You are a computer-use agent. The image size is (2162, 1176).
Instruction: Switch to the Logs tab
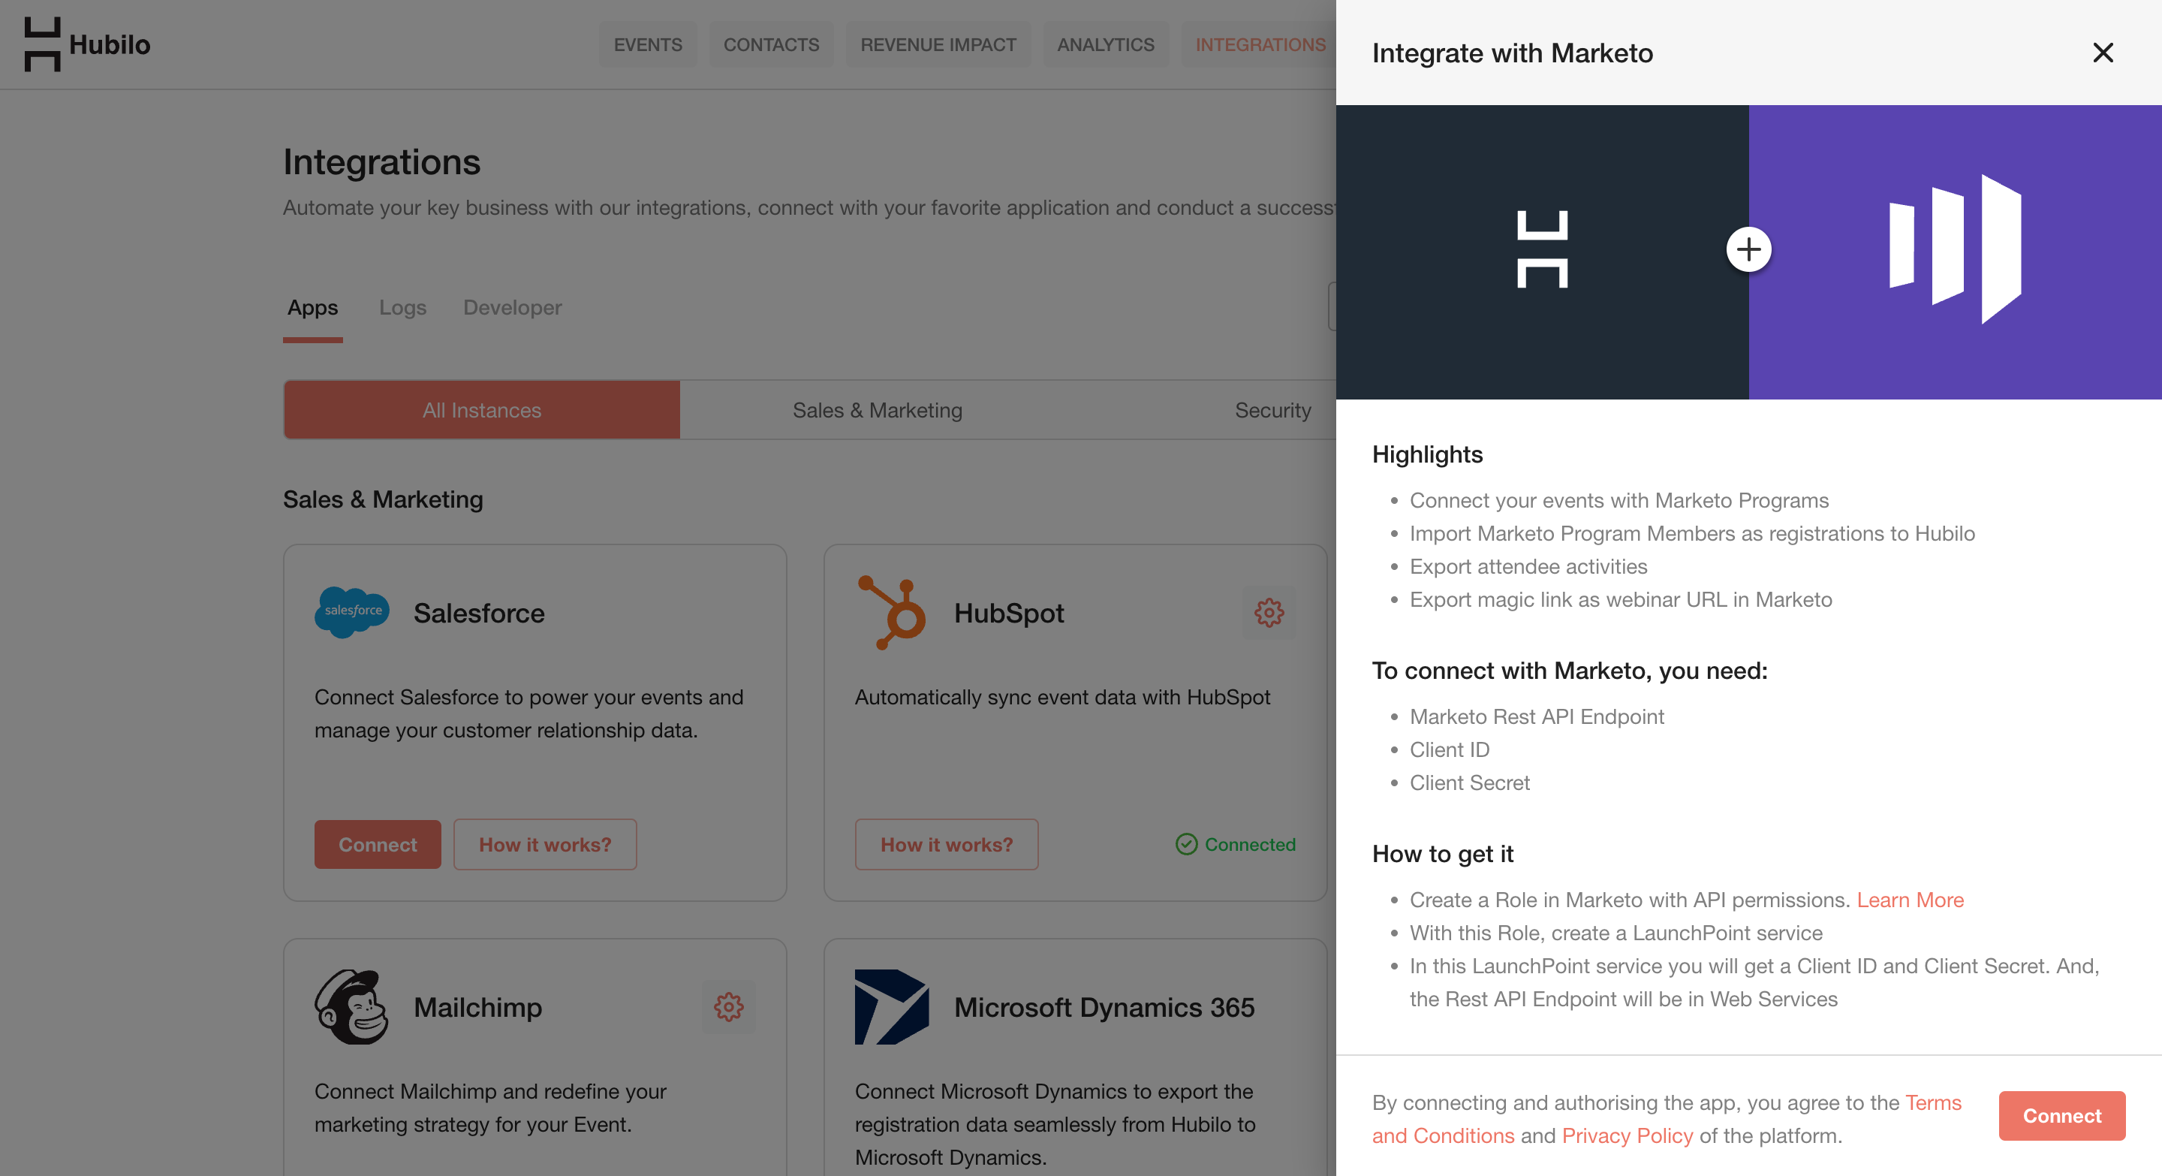coord(402,307)
